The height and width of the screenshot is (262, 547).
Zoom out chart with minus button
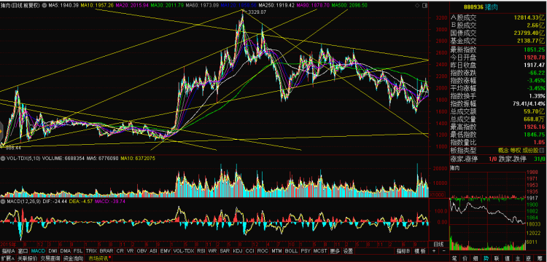coord(443,251)
